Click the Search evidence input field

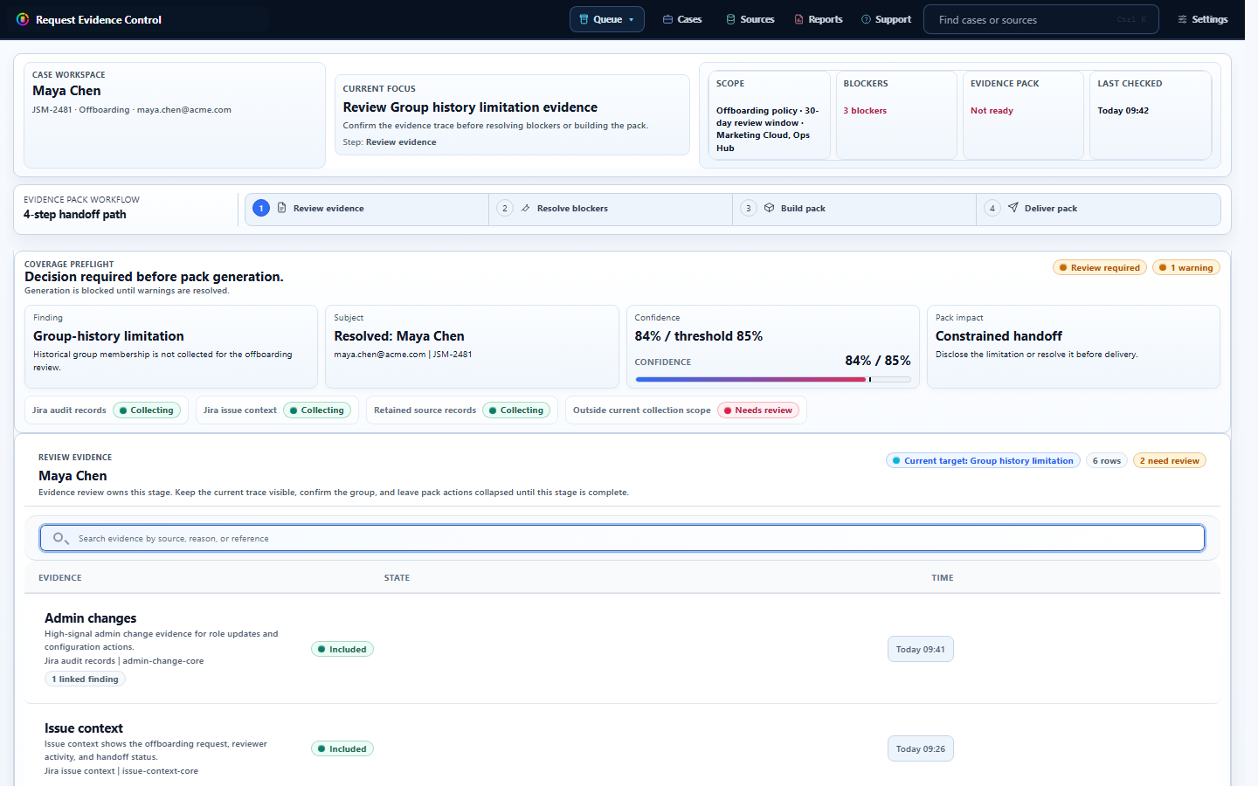tap(622, 538)
